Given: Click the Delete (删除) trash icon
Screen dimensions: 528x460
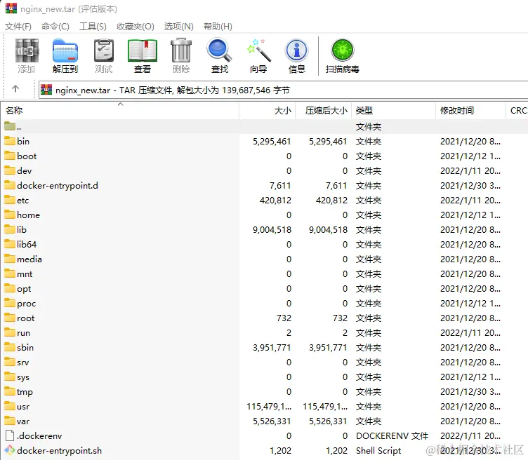Looking at the screenshot, I should coord(181,51).
